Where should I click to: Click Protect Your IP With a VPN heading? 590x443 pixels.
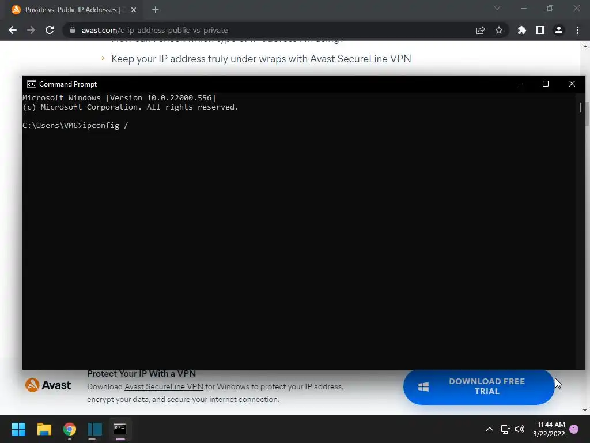point(142,374)
